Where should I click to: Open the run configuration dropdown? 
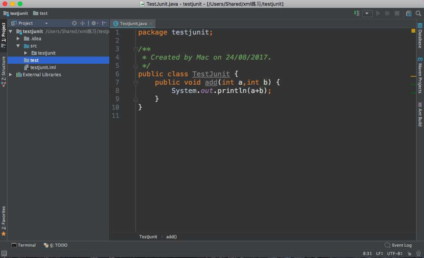pos(367,13)
